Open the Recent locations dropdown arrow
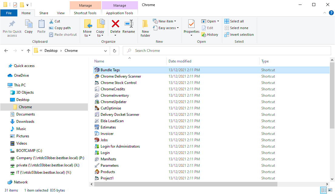The image size is (335, 194). pos(22,51)
